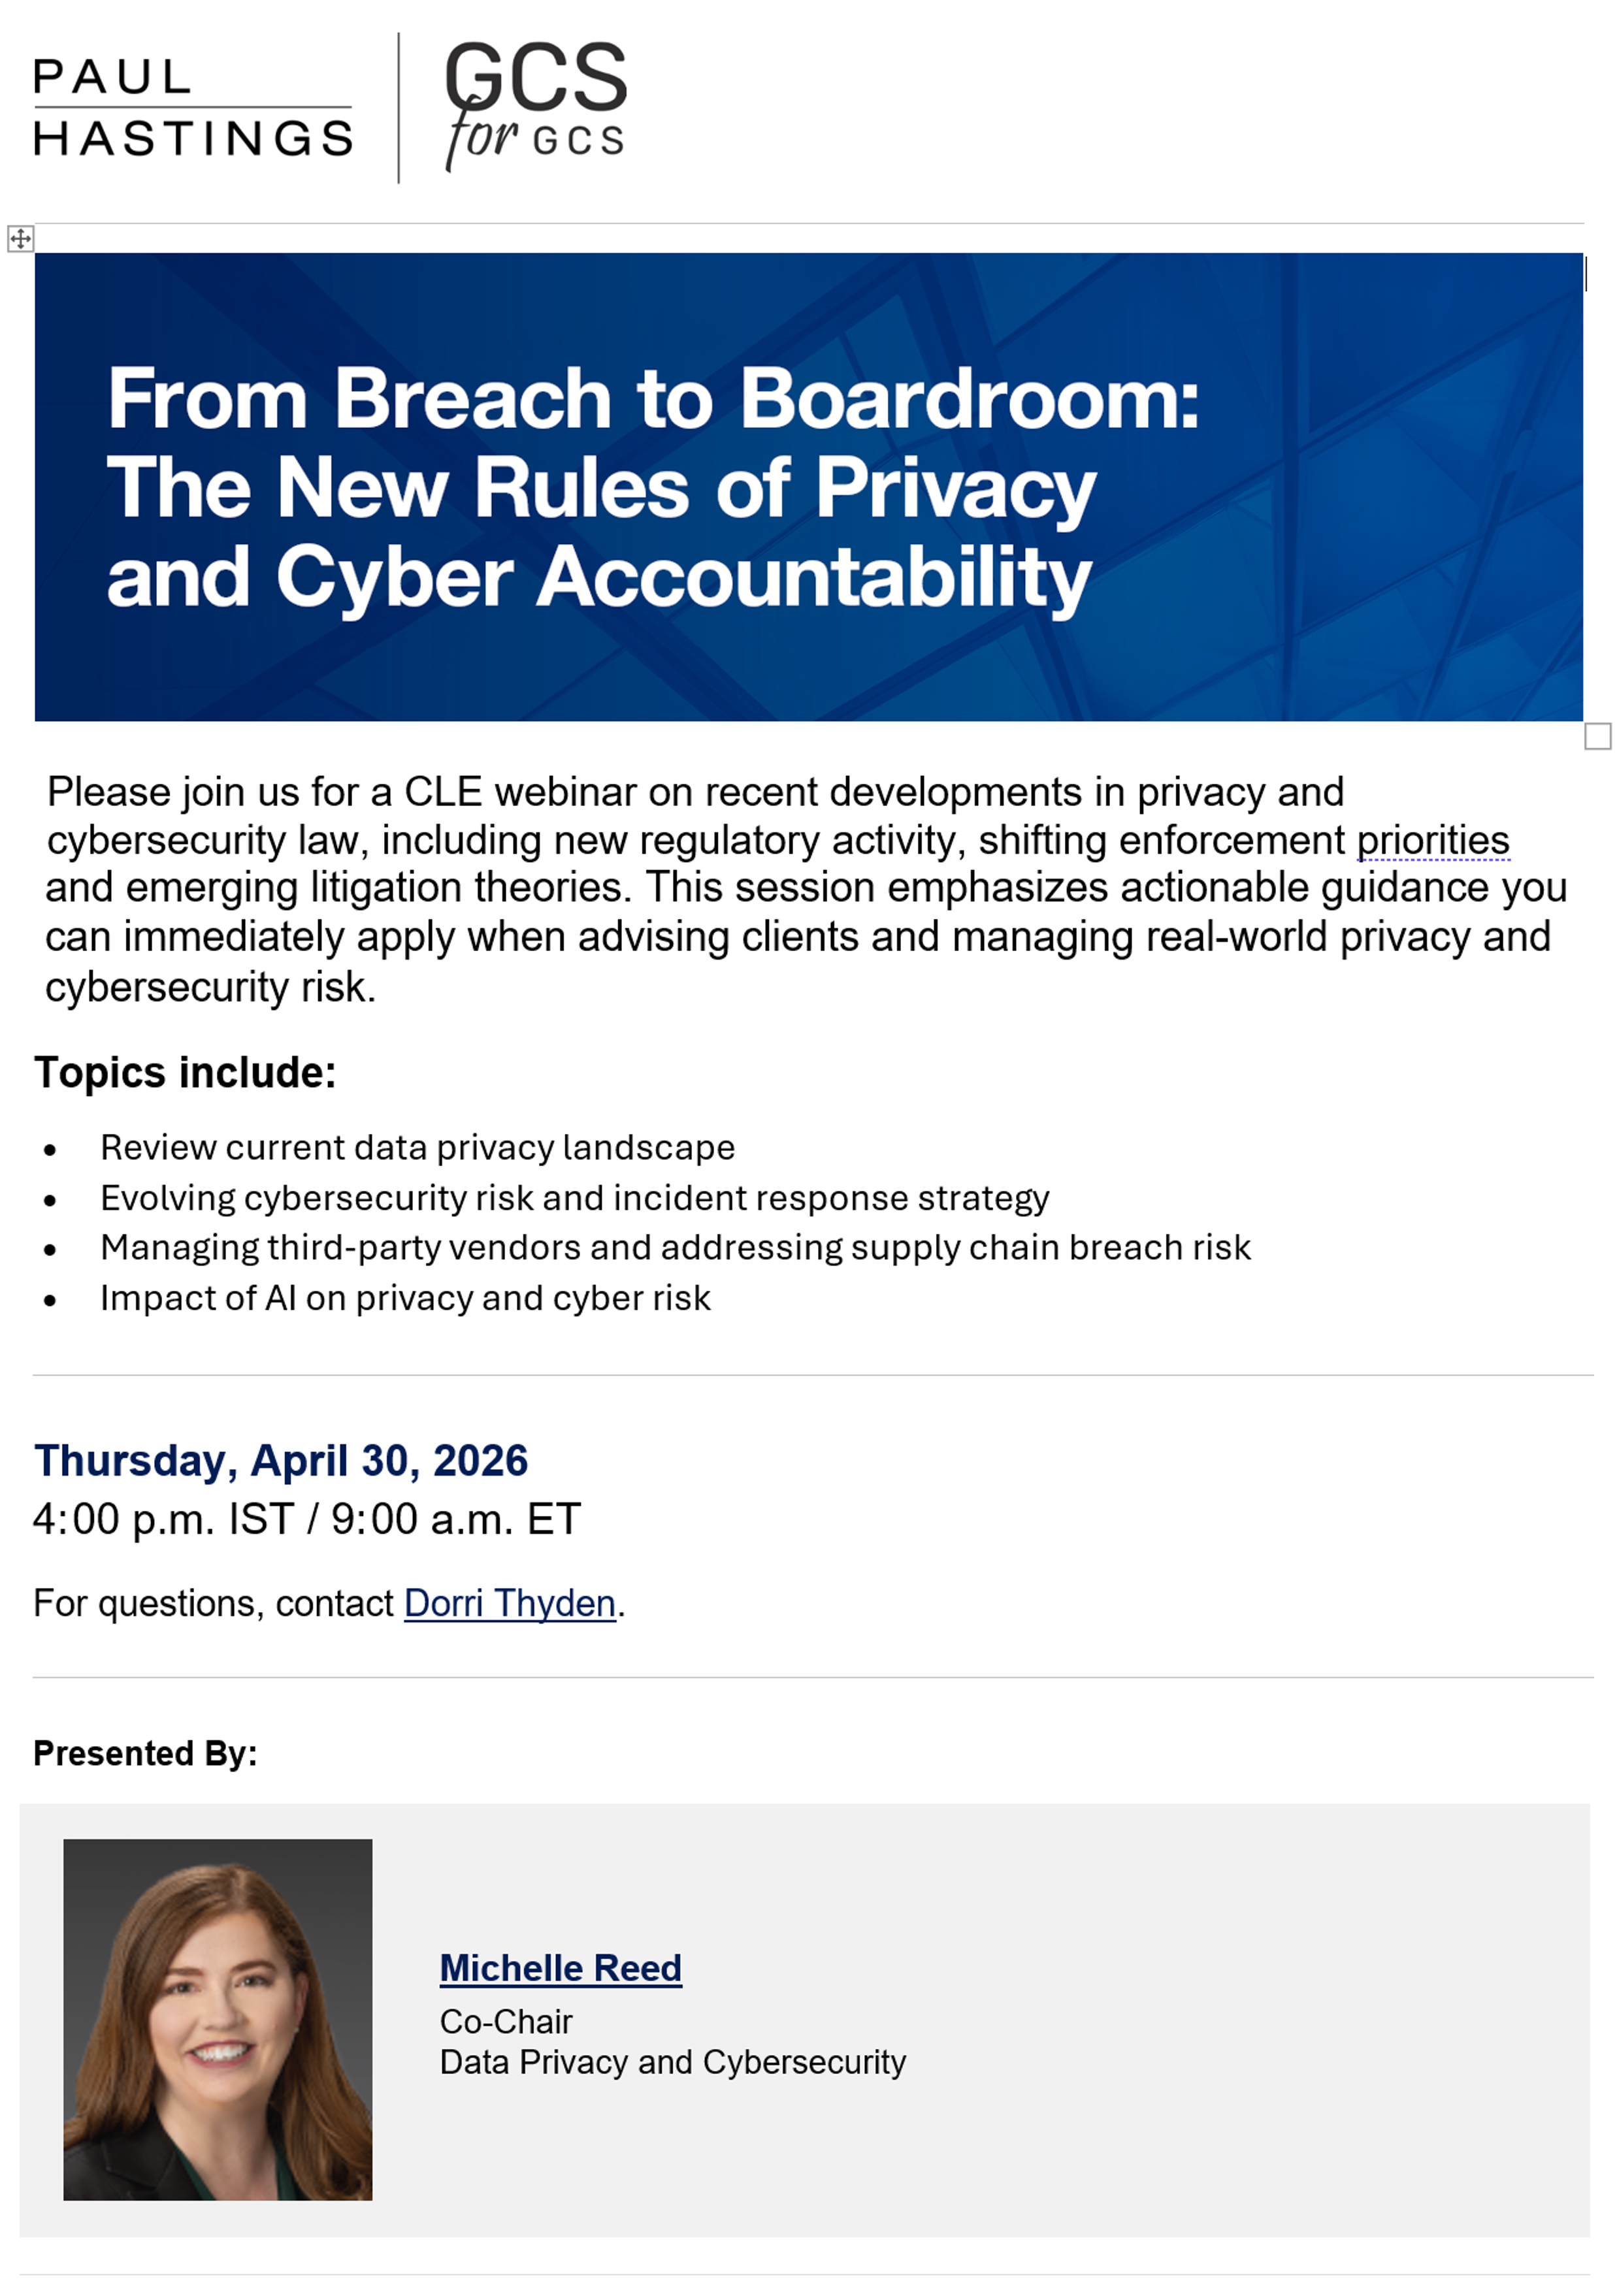Click the intro paragraph starting Please join us
The image size is (1617, 2296).
(x=805, y=889)
